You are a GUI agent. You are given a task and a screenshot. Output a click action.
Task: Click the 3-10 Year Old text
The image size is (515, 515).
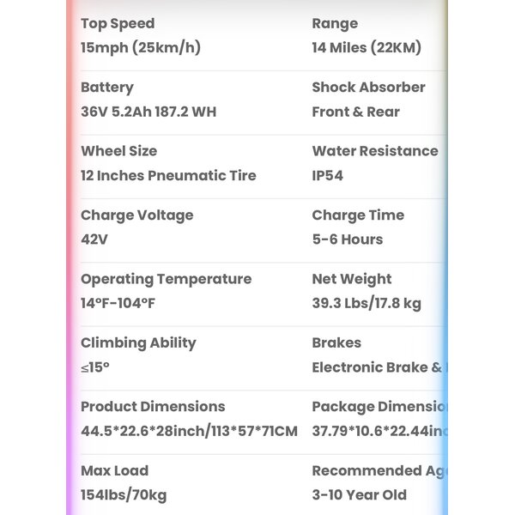(359, 495)
